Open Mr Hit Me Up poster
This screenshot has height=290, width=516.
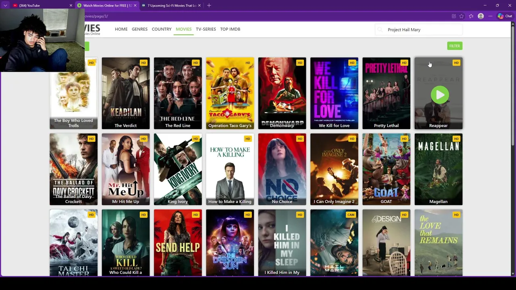125,169
